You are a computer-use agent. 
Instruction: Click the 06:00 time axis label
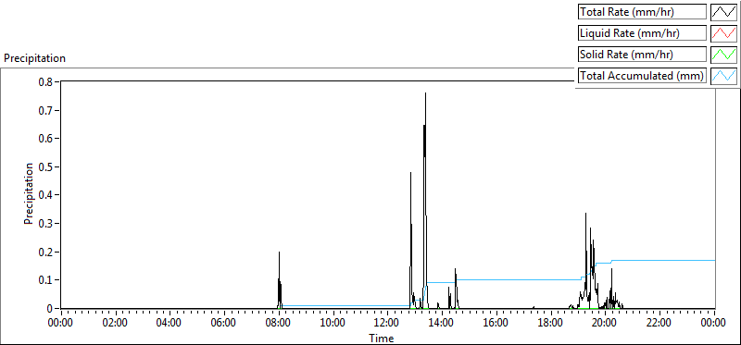223,324
